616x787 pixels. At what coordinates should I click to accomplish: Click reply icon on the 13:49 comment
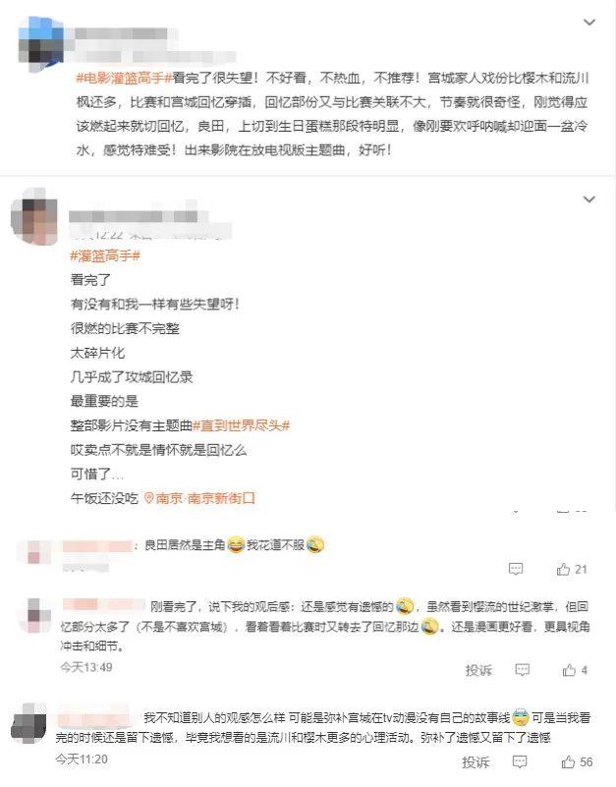pos(522,670)
